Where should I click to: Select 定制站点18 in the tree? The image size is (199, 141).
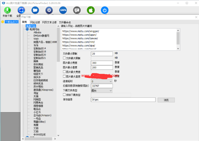40,52
